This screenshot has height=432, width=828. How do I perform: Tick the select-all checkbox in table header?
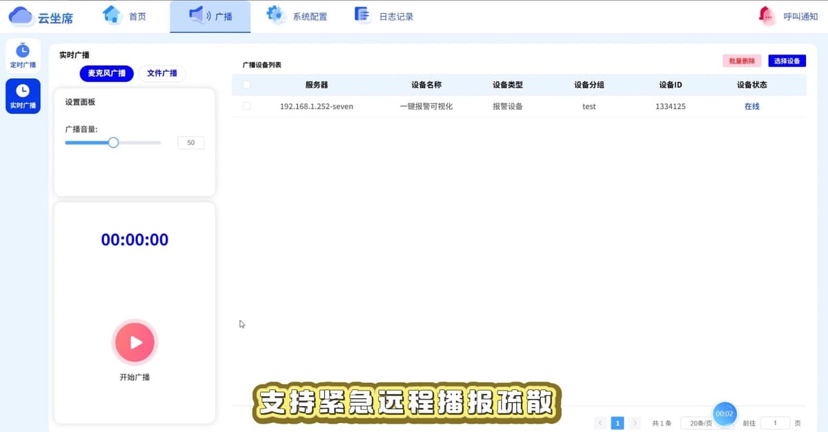[246, 85]
